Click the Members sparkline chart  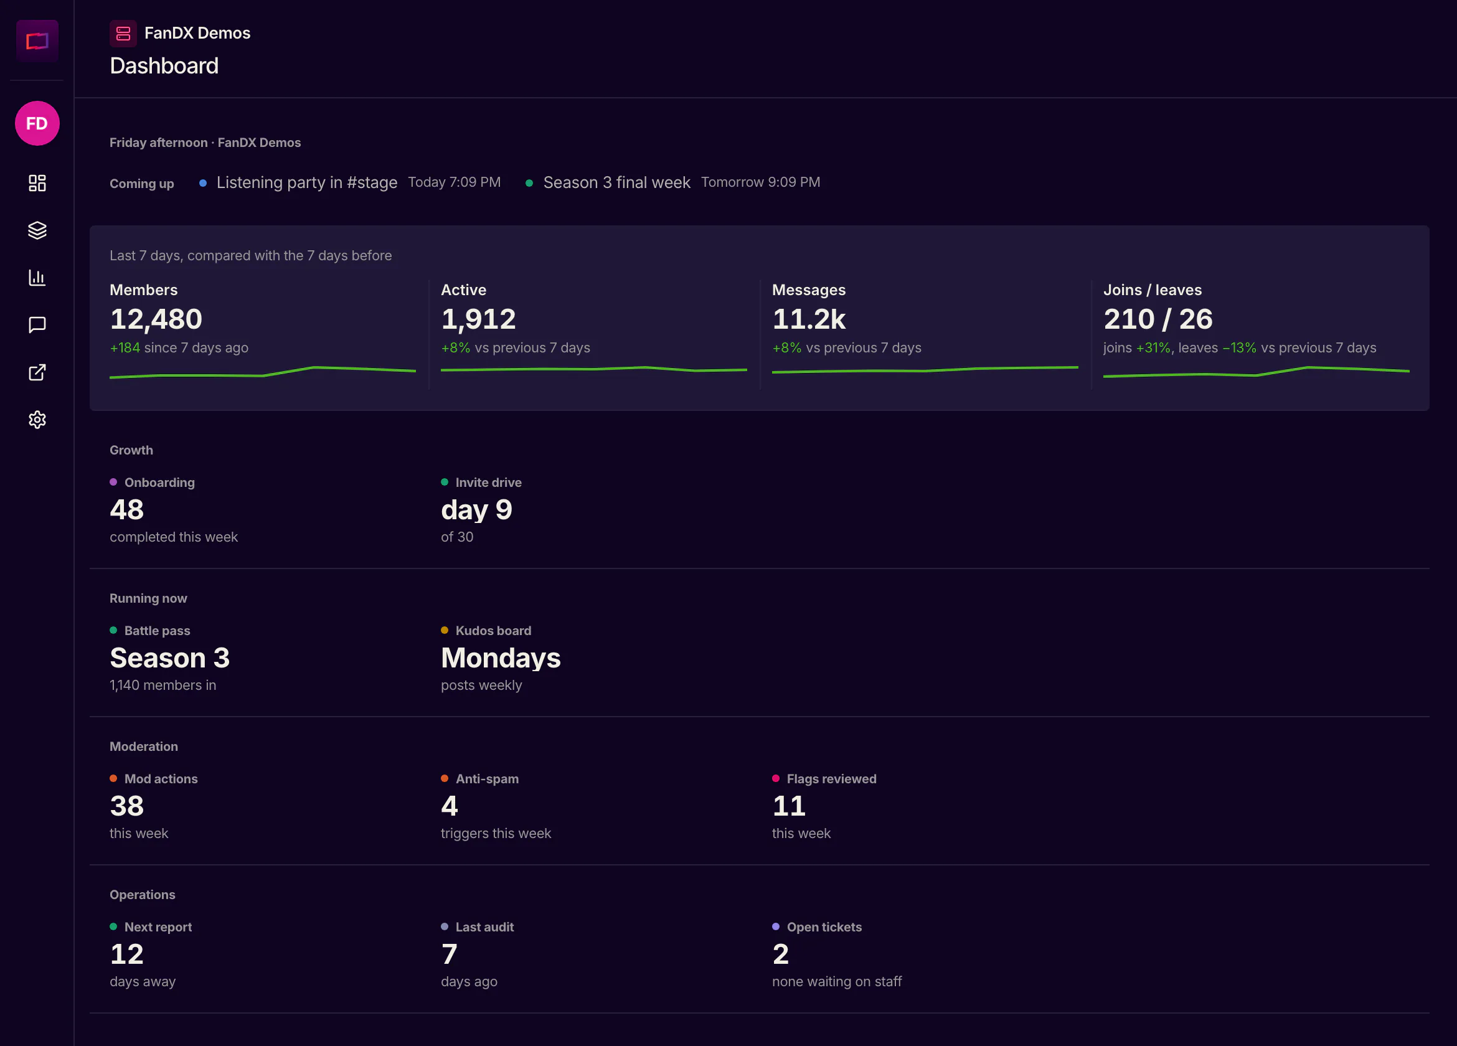click(263, 372)
